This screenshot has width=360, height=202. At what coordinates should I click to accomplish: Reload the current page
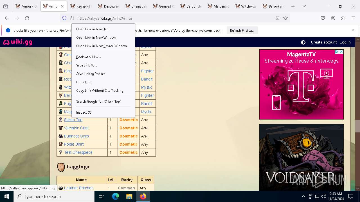pyautogui.click(x=27, y=18)
